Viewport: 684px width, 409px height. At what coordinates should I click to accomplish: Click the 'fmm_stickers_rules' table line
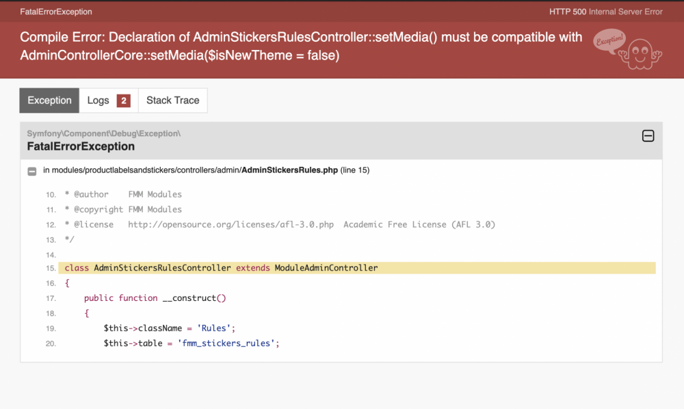192,343
